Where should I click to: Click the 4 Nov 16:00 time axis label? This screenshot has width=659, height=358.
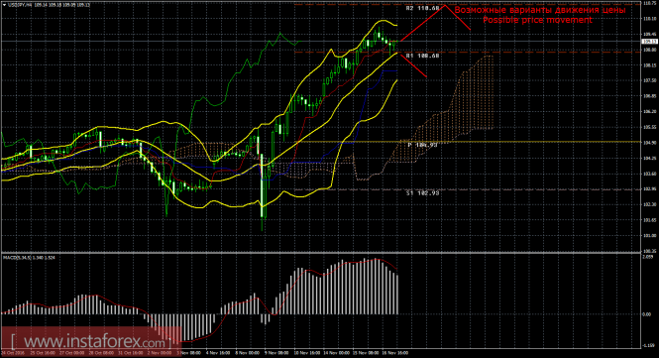pyautogui.click(x=217, y=353)
